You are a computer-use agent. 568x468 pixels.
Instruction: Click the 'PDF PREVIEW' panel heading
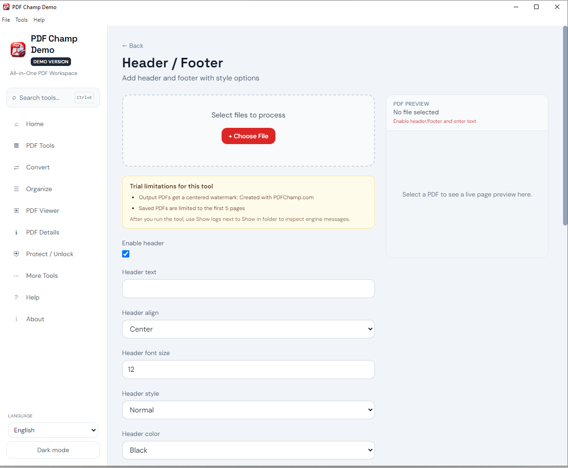pos(411,104)
